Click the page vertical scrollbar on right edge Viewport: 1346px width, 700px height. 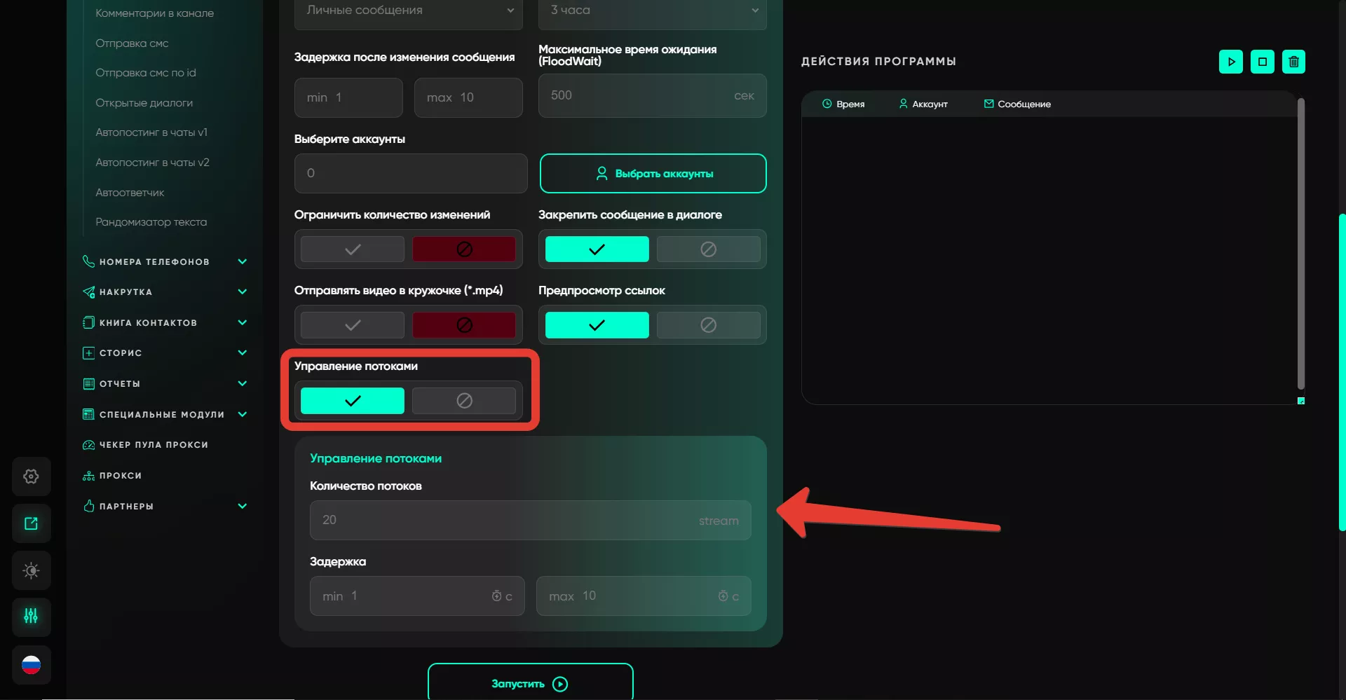[x=1342, y=371]
